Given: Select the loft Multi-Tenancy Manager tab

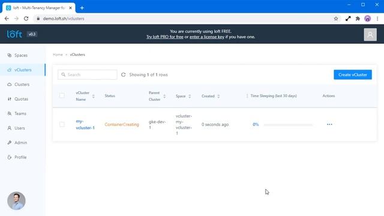Looking at the screenshot, I should [38, 8].
